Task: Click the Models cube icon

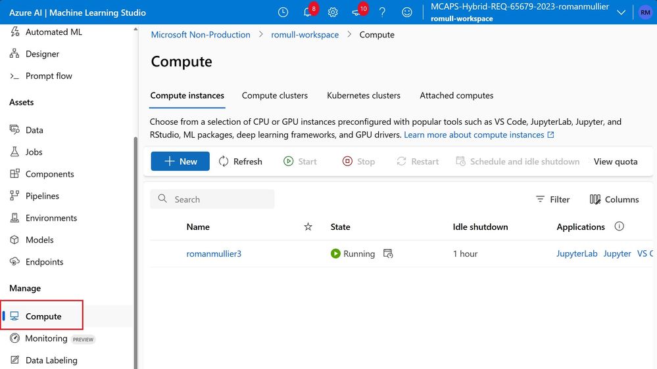Action: tap(14, 240)
